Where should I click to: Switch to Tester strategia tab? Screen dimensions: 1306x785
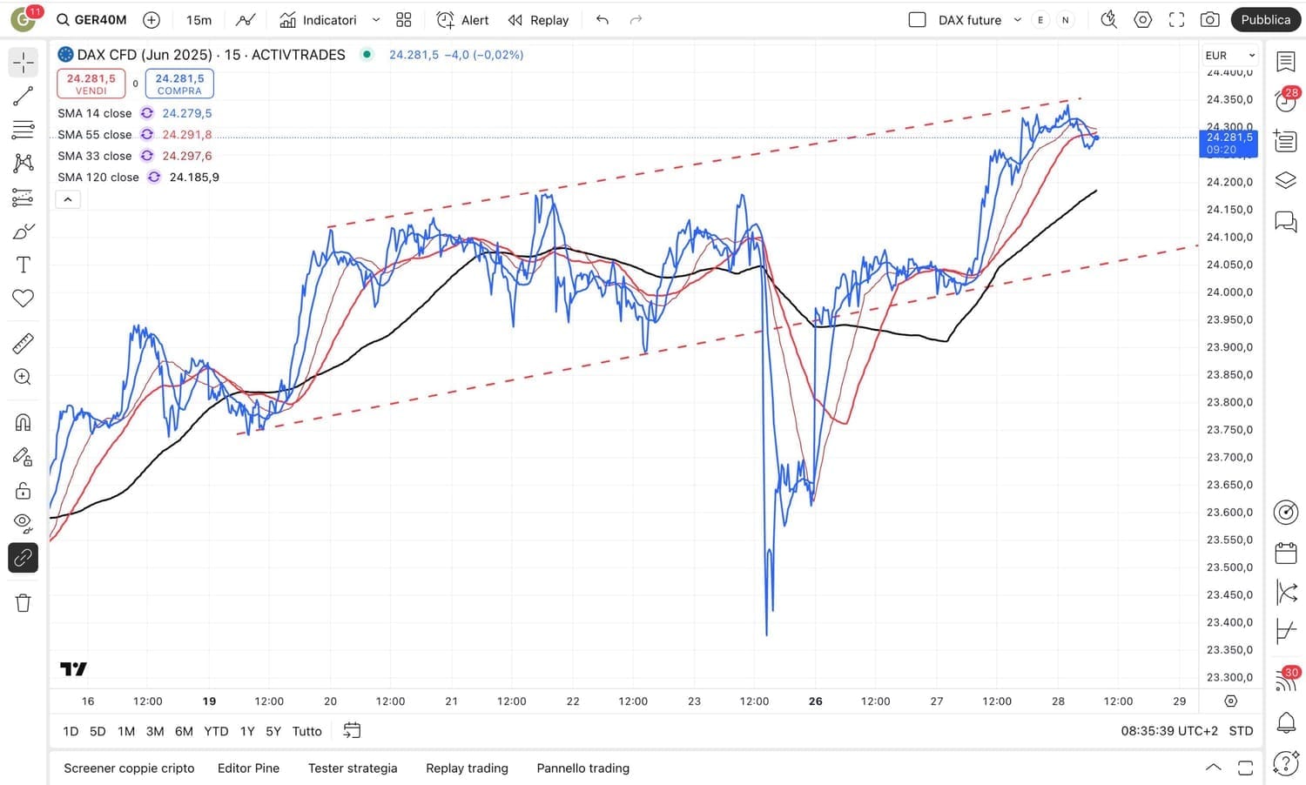click(353, 768)
